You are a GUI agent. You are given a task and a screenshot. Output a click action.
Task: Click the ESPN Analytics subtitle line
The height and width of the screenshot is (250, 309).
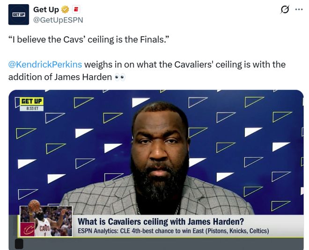[173, 231]
